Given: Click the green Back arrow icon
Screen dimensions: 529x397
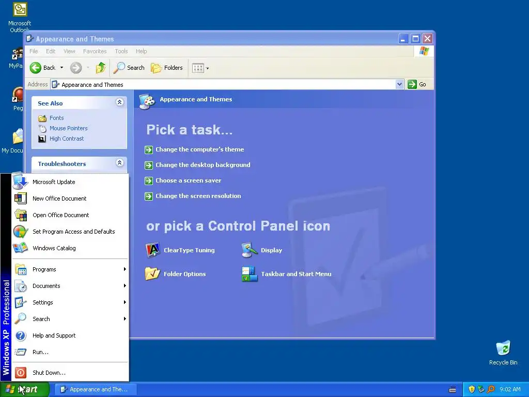Looking at the screenshot, I should click(x=36, y=68).
